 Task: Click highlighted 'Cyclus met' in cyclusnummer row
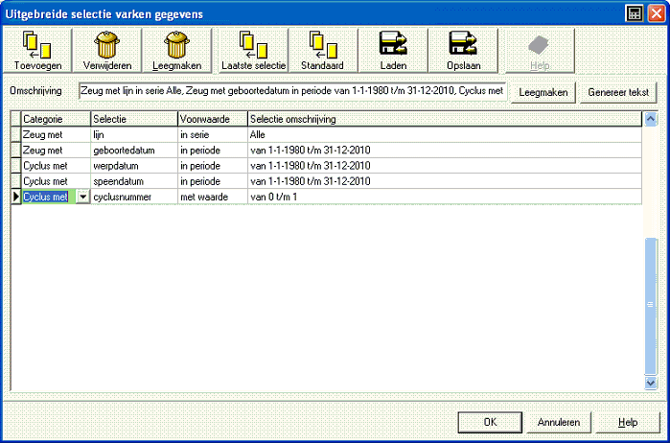click(46, 198)
